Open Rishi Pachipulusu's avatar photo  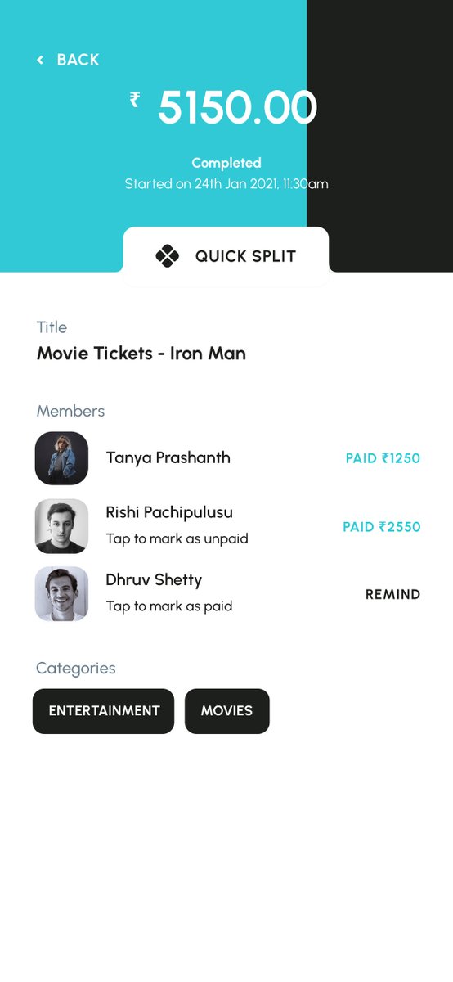[x=61, y=526]
